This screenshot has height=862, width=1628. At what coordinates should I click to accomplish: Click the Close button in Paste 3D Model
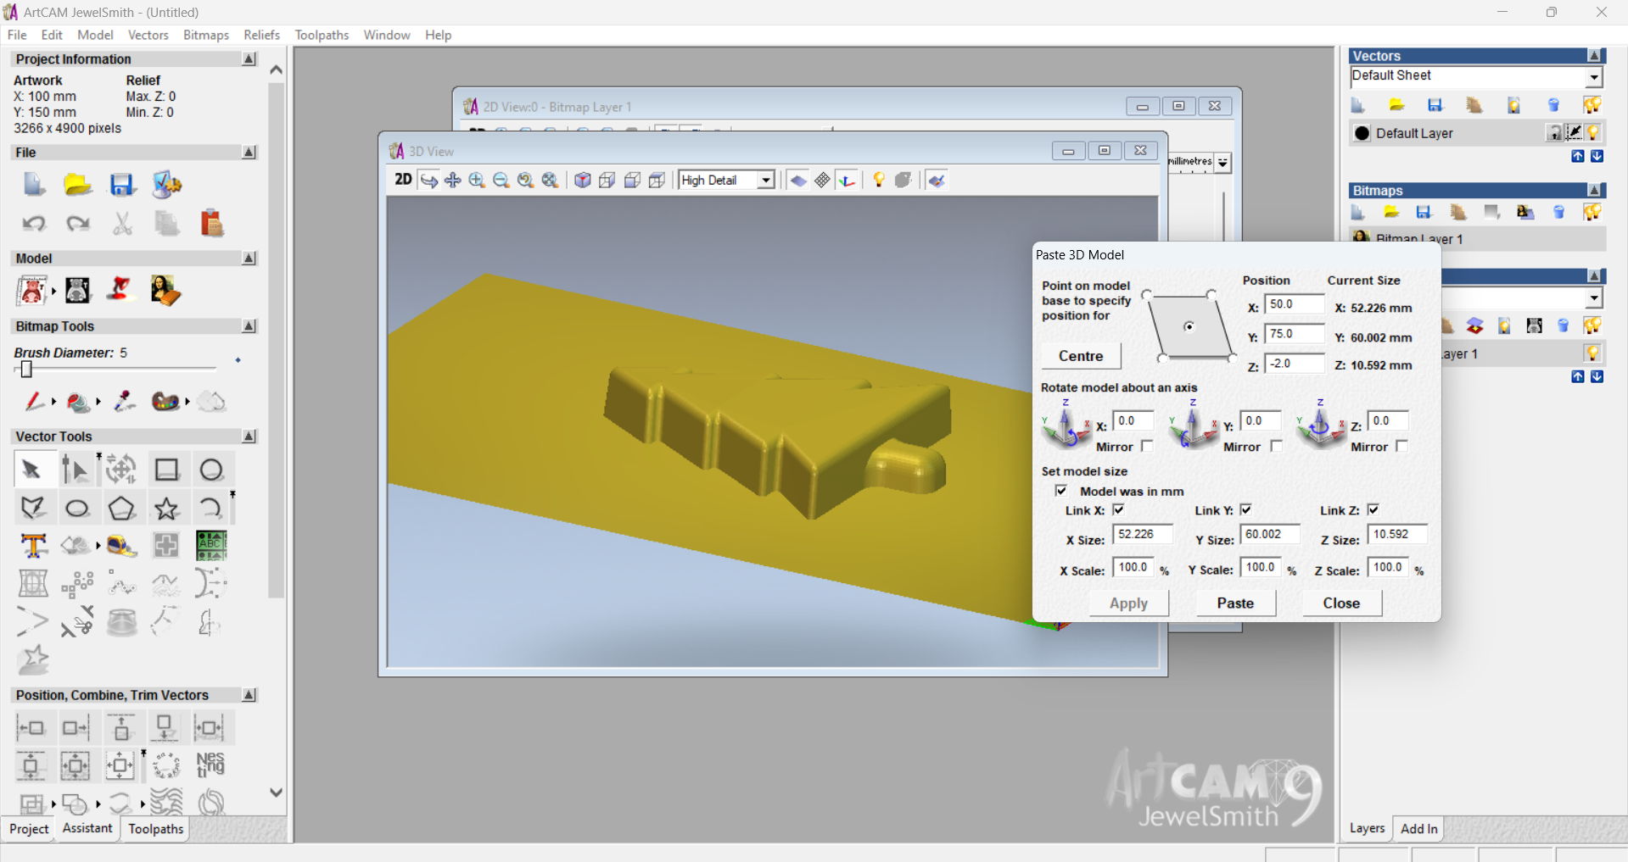(x=1341, y=603)
